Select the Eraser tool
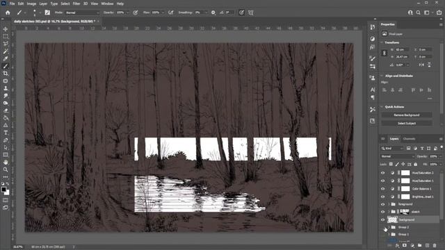This screenshot has height=250, width=445. [x=6, y=110]
